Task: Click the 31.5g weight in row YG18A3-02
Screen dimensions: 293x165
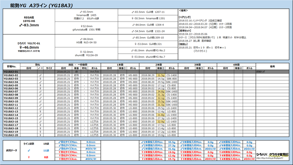Action: pos(161,75)
